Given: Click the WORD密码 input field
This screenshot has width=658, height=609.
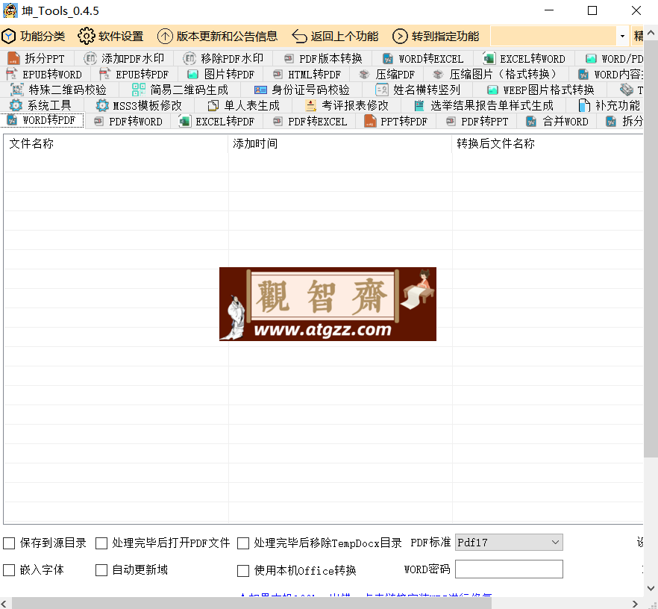Looking at the screenshot, I should point(509,569).
